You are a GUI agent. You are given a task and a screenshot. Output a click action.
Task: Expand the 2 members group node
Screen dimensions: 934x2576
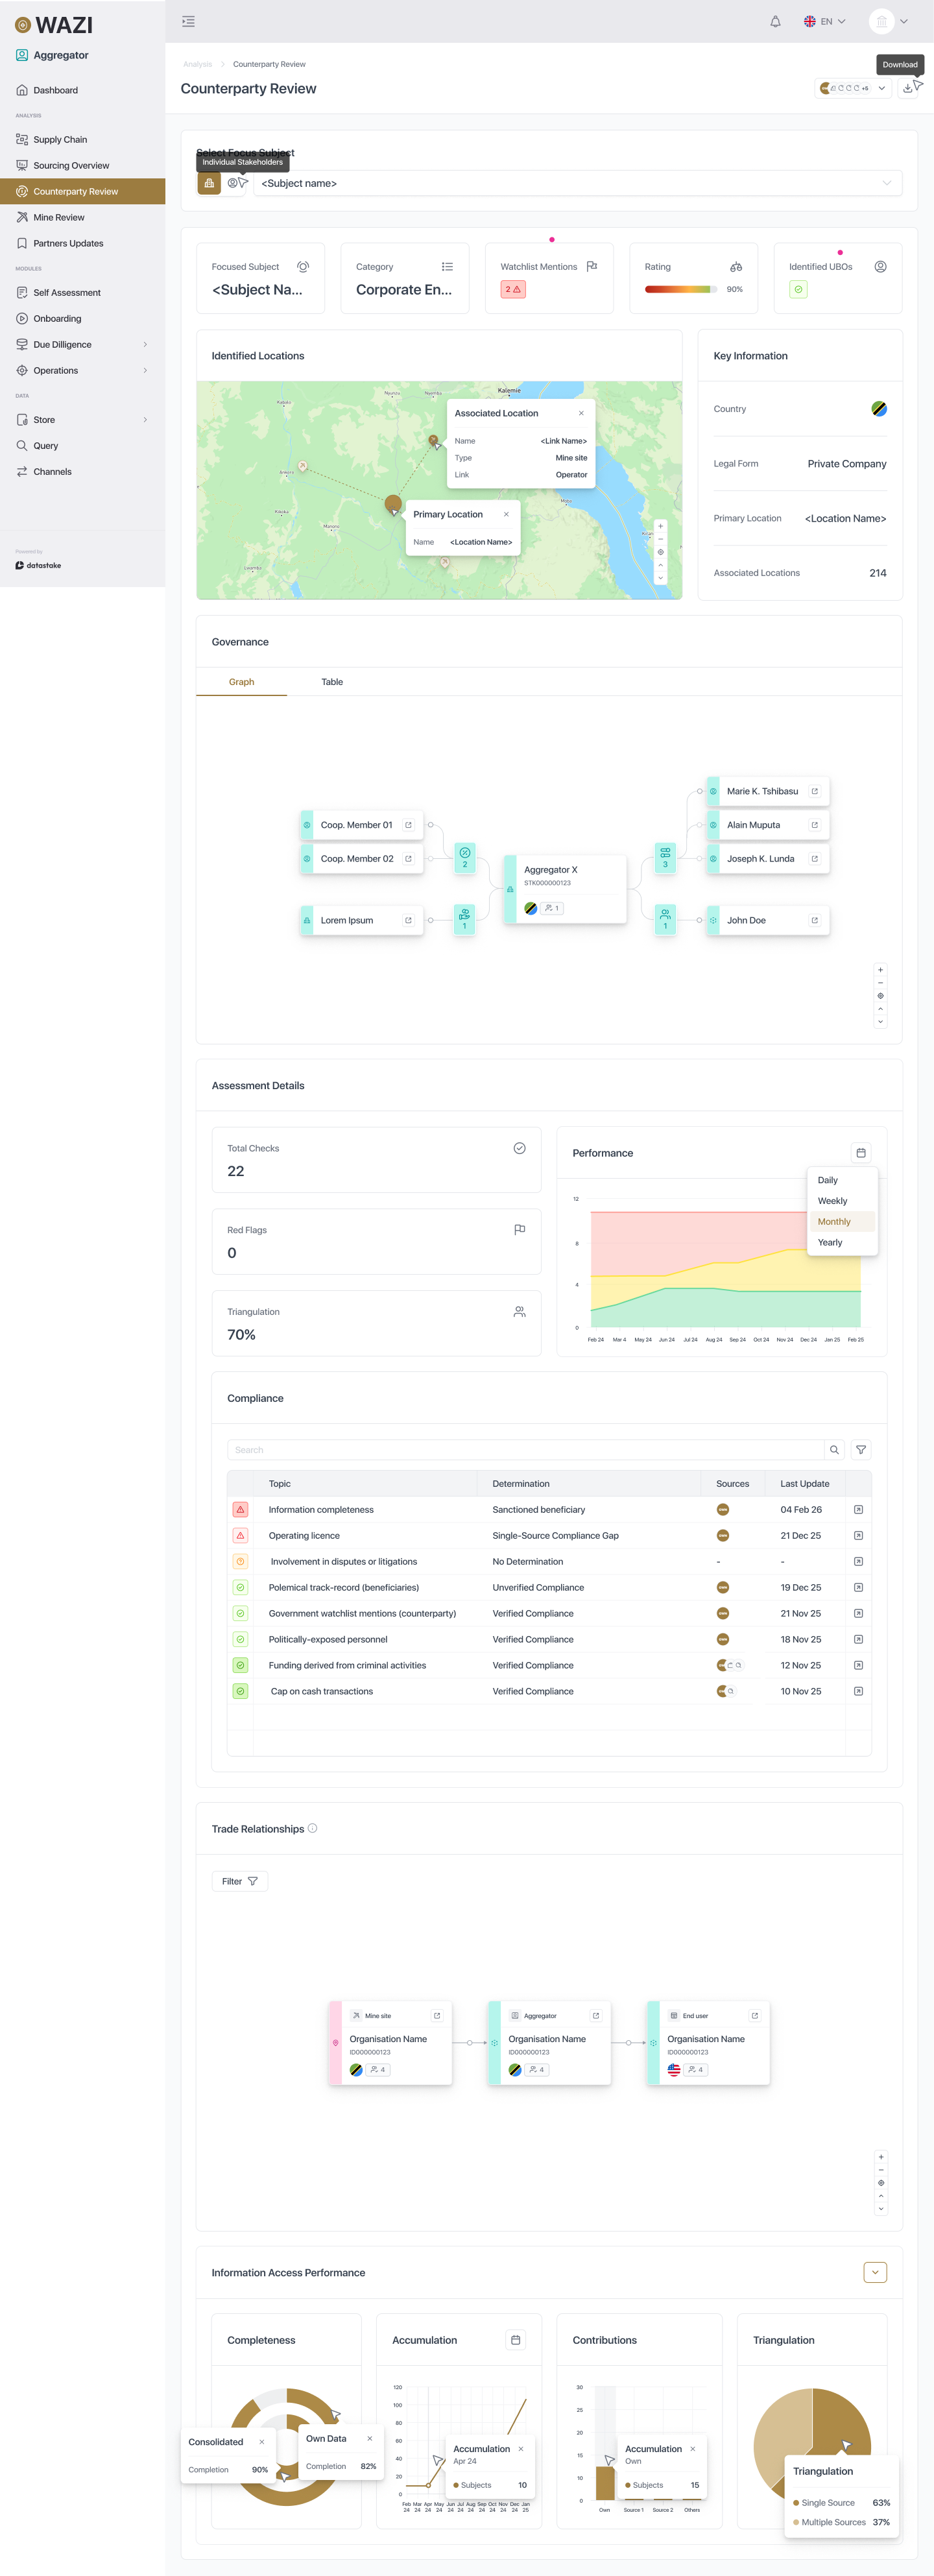click(465, 858)
